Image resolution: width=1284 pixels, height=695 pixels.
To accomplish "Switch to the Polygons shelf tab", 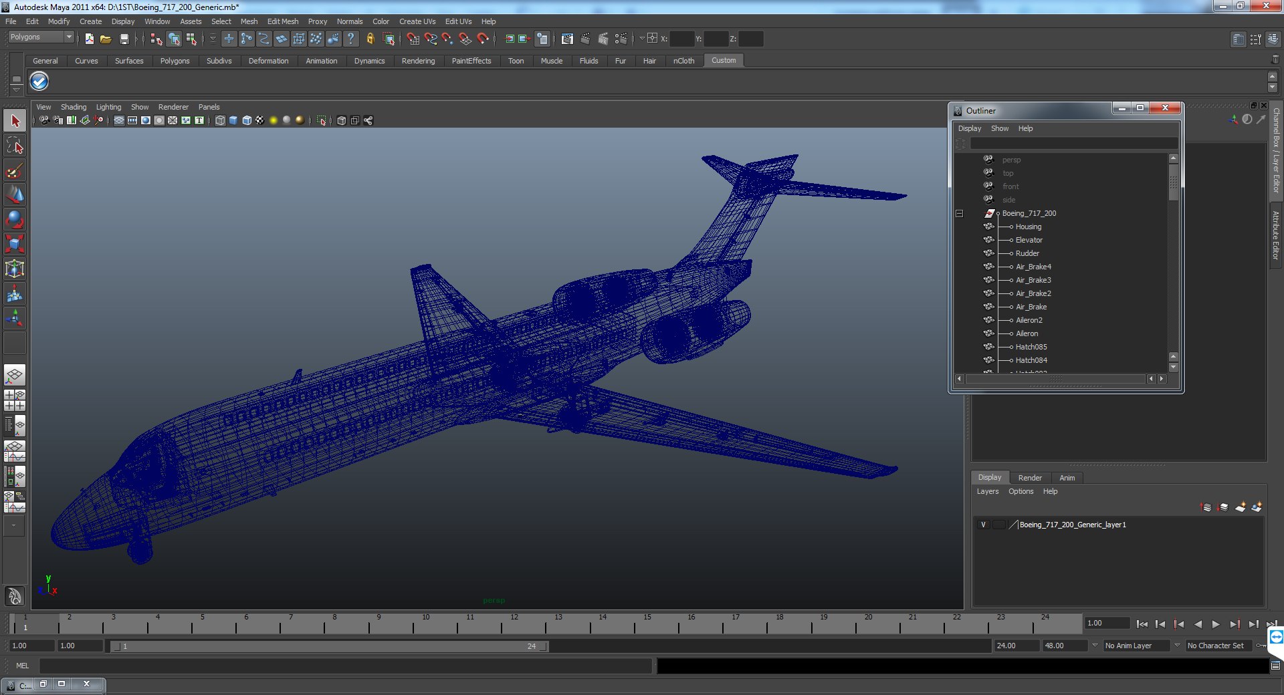I will (175, 61).
